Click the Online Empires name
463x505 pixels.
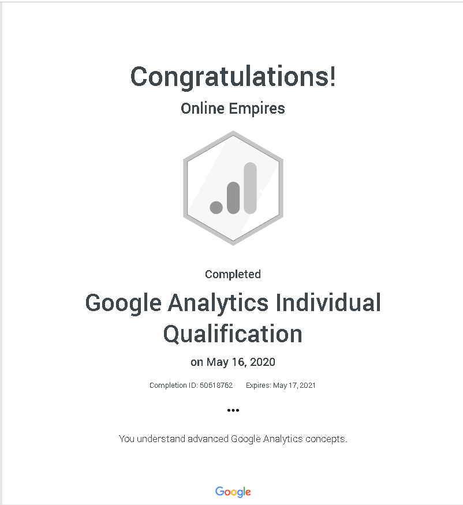click(233, 109)
